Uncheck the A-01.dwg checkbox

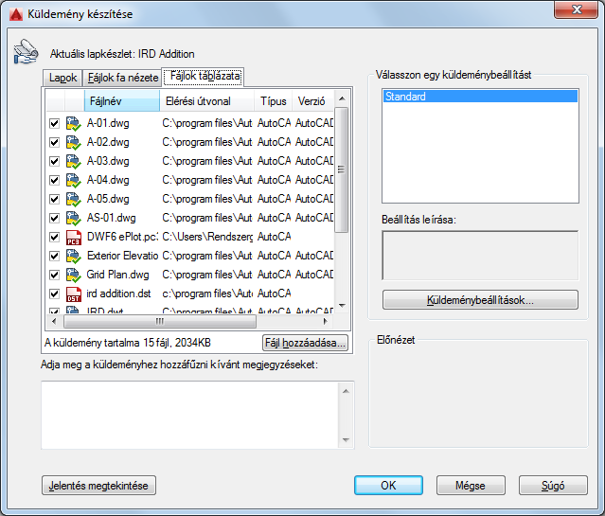[54, 123]
